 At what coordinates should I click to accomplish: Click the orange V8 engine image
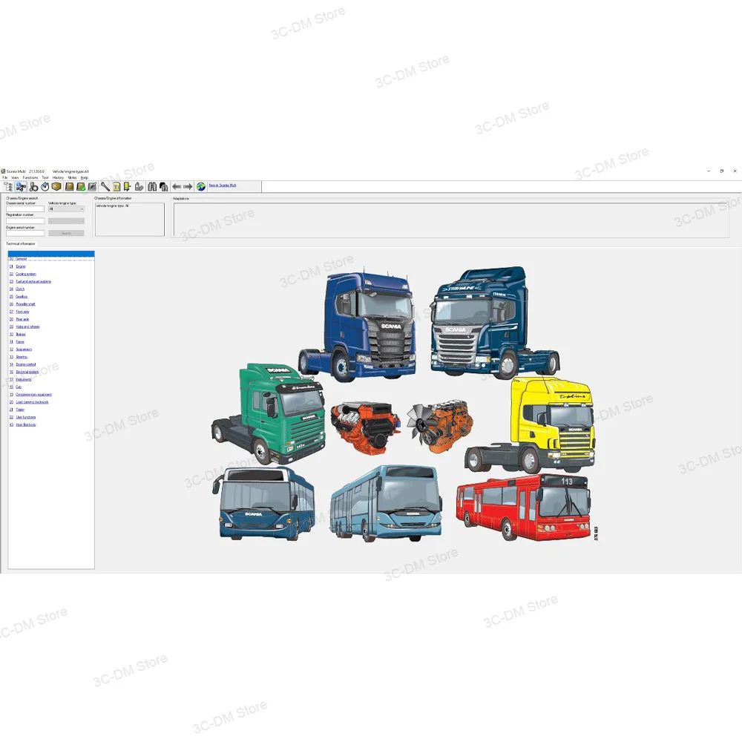tap(365, 428)
